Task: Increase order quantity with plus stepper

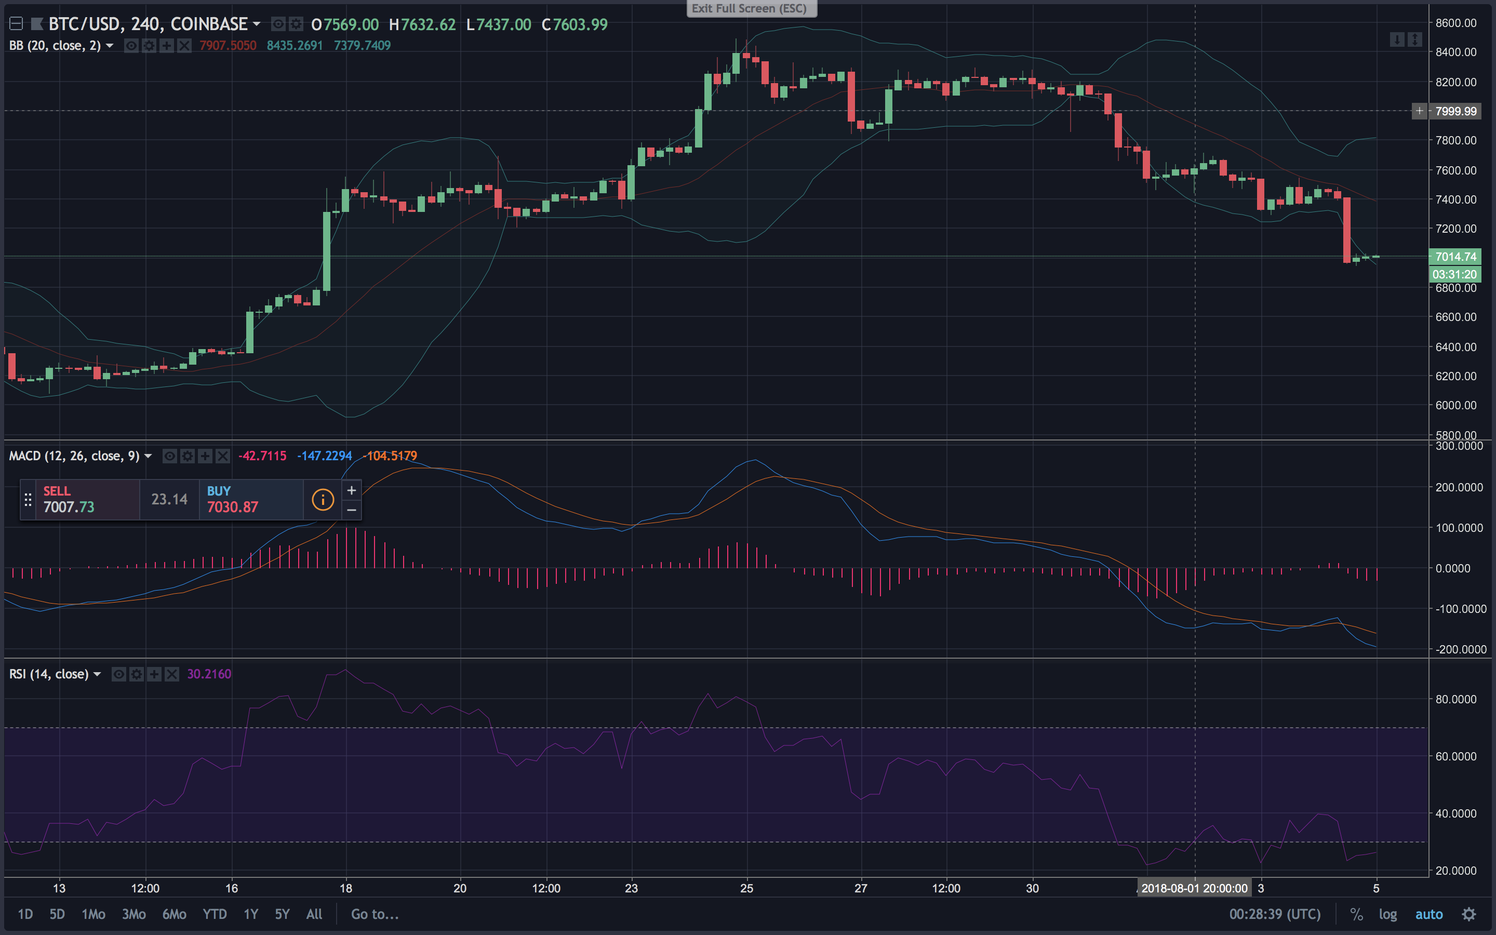Action: coord(351,490)
